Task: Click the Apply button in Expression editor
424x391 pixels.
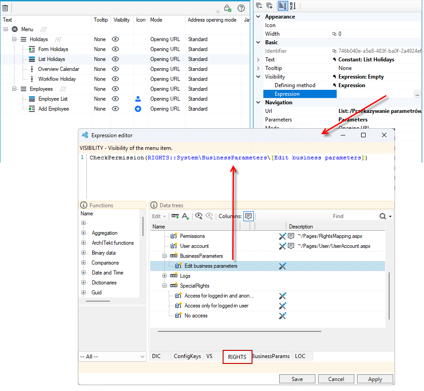Action: coord(375,379)
